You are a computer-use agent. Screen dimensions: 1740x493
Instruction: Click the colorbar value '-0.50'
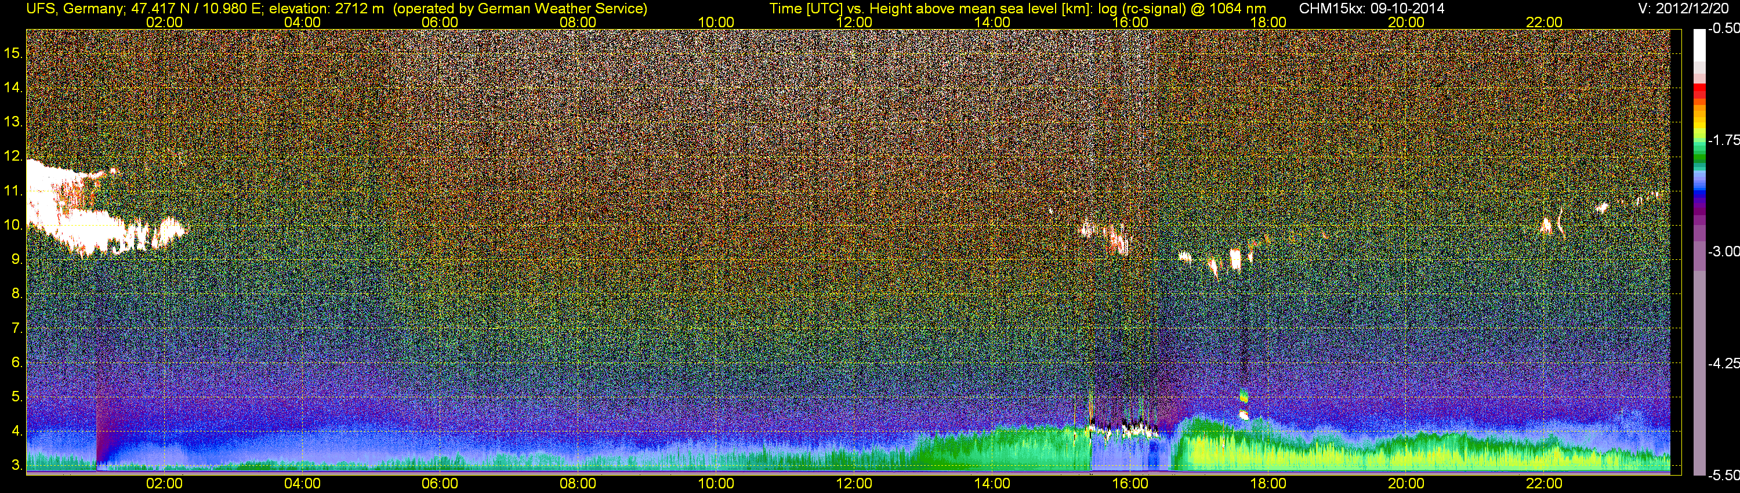pyautogui.click(x=1723, y=28)
